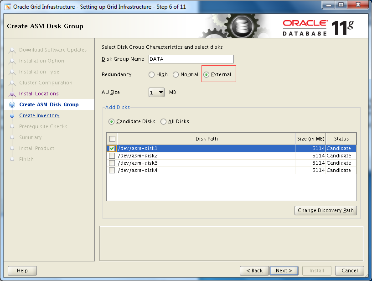
Task: Select the /dev/asm-disk4 path text
Action: pyautogui.click(x=138, y=171)
